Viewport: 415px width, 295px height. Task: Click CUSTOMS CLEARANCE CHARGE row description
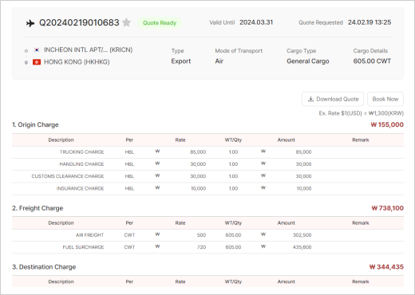click(x=68, y=176)
